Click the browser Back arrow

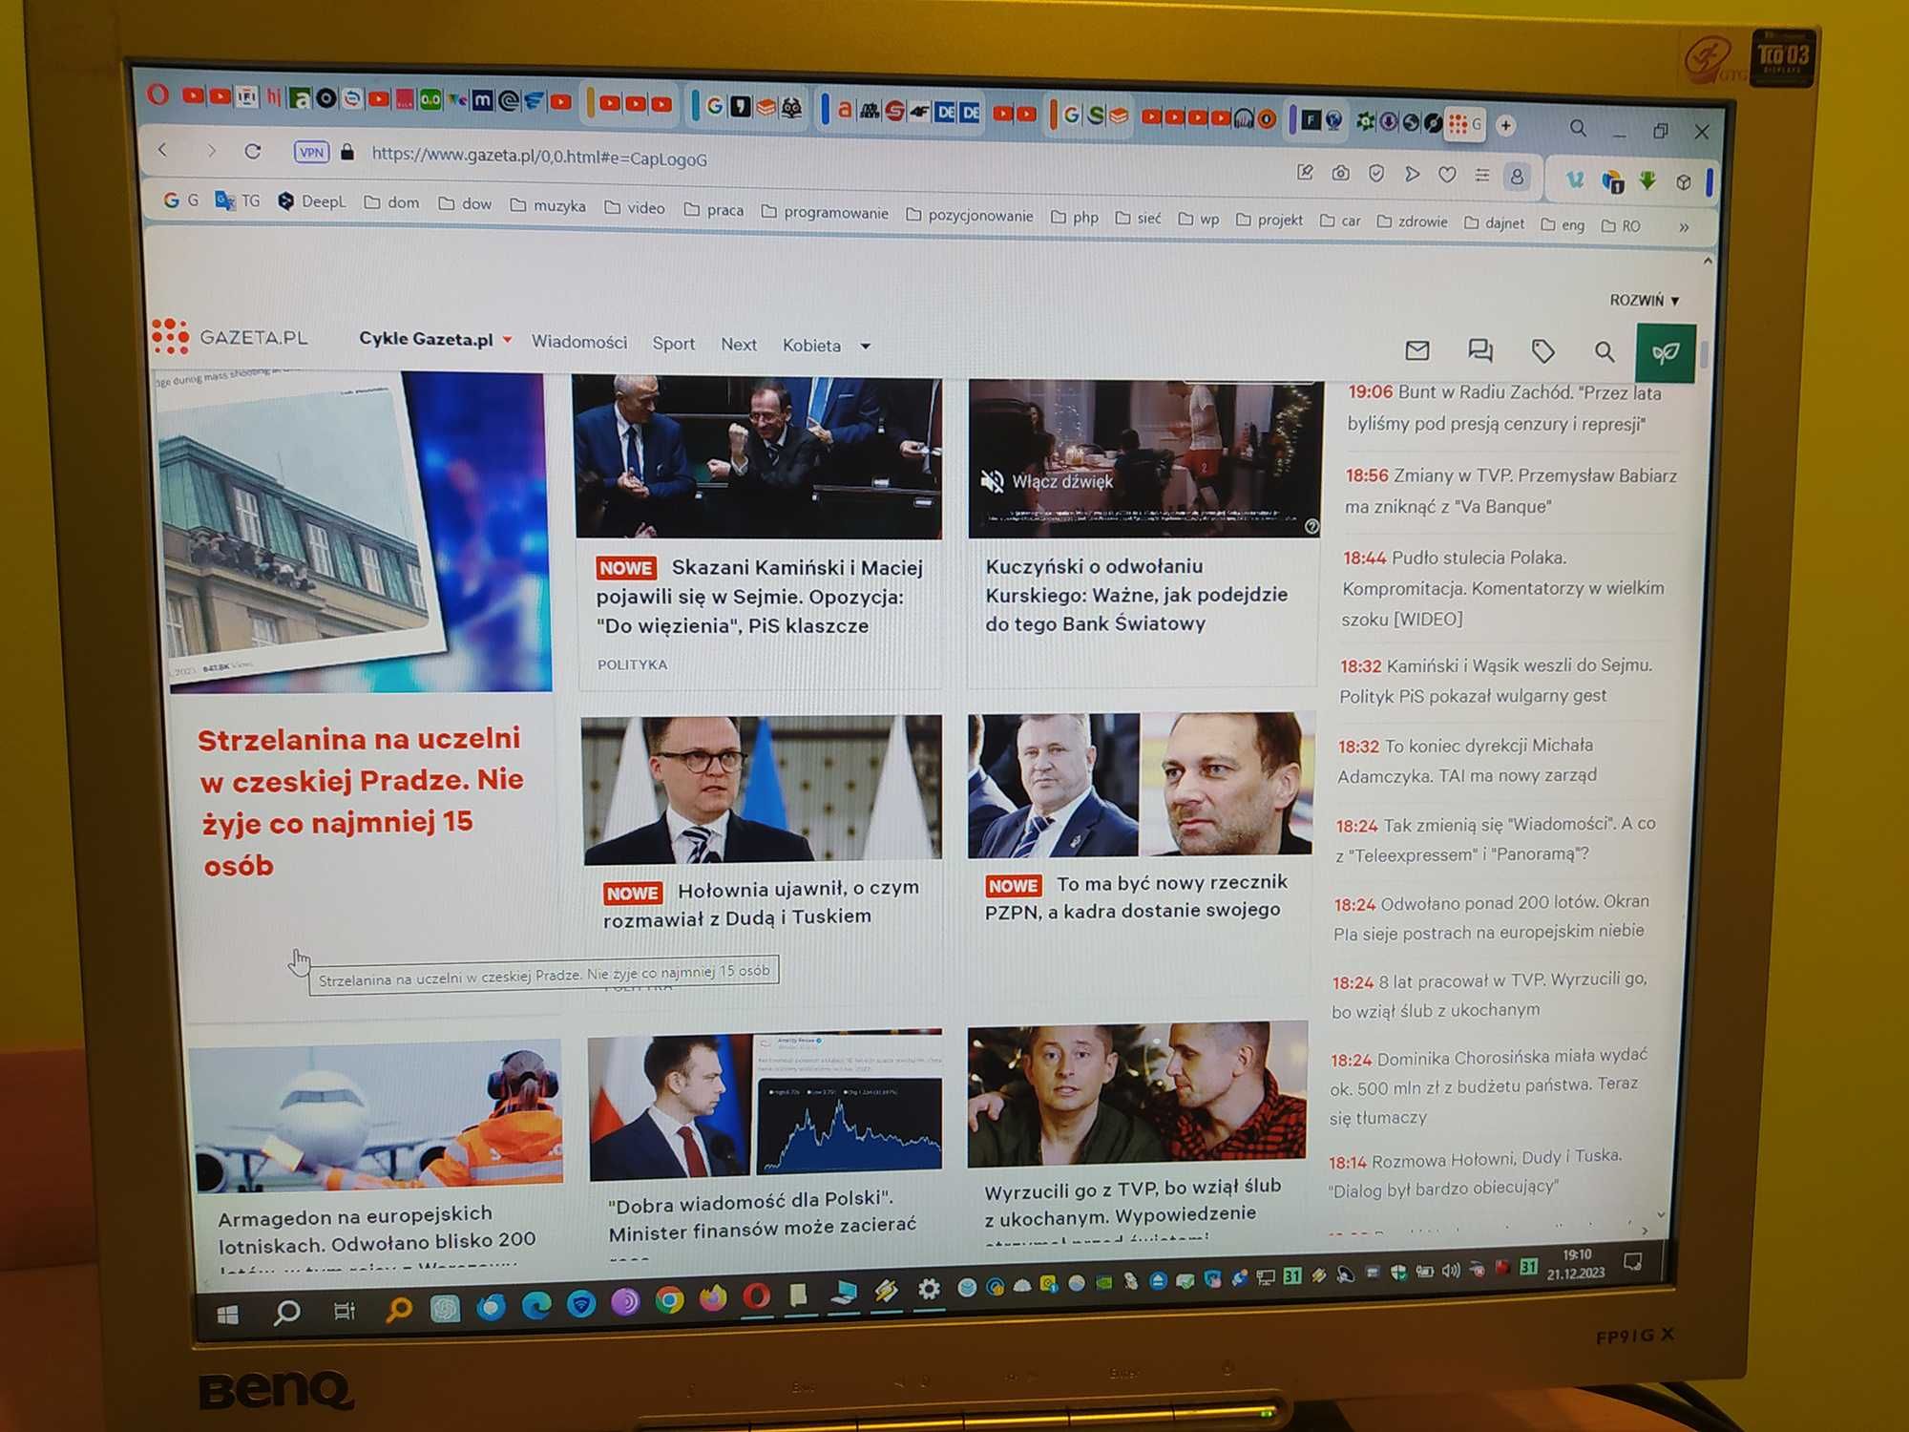(163, 149)
